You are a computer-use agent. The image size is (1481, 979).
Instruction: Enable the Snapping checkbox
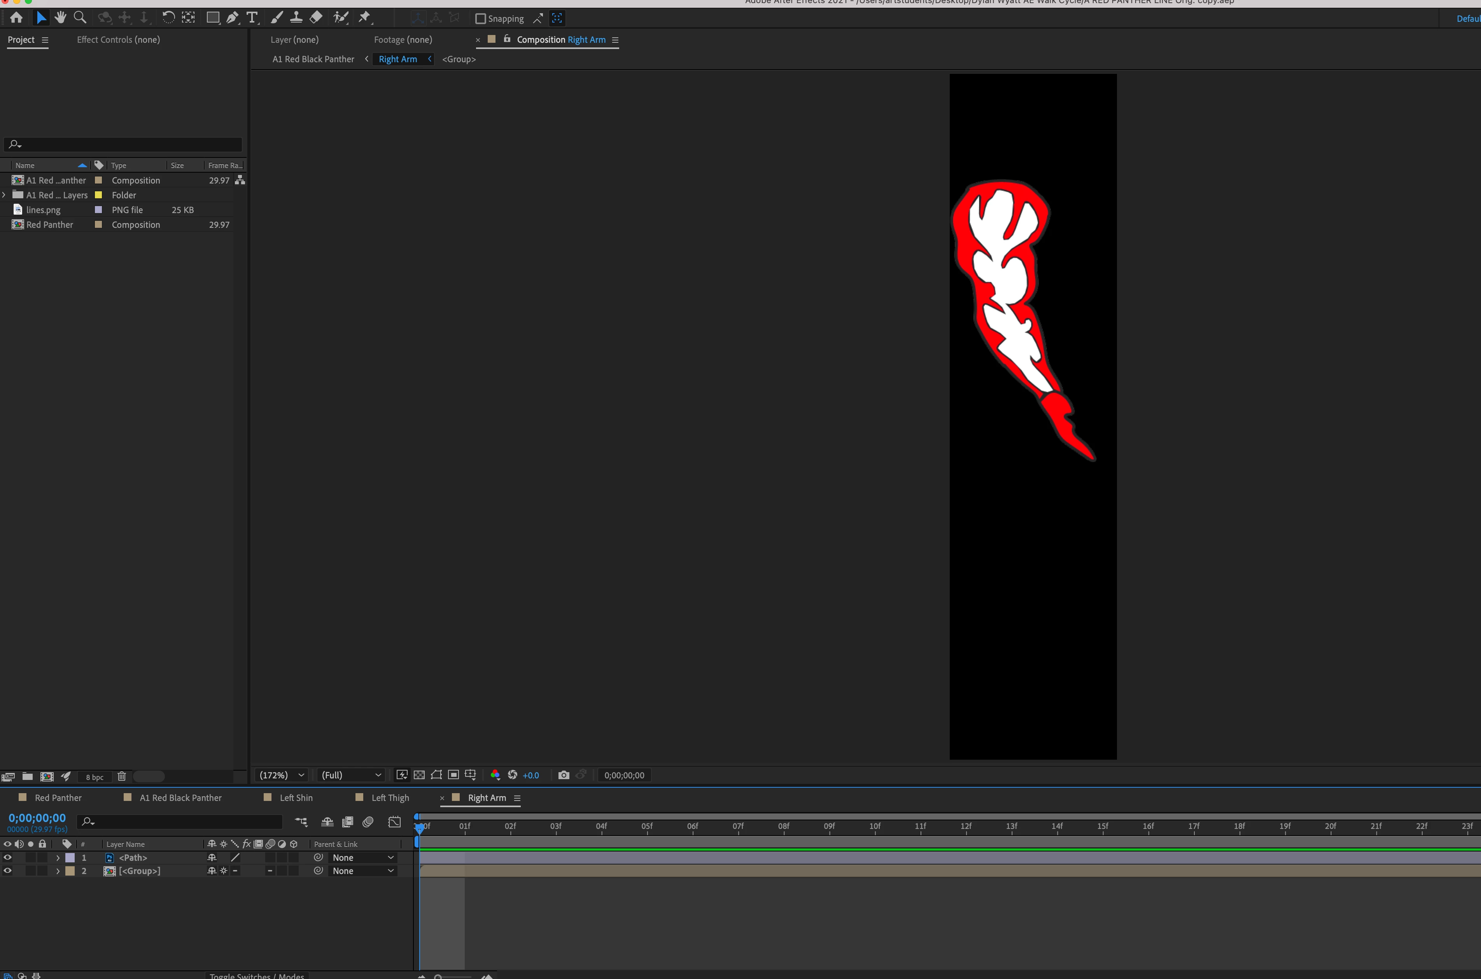[x=480, y=19]
